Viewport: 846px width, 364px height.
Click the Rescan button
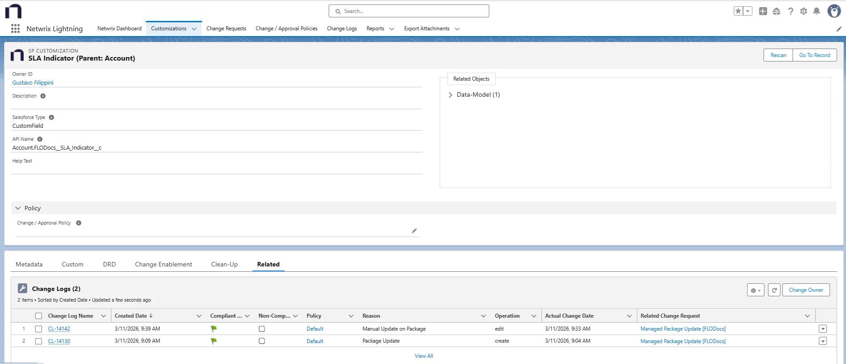[x=778, y=55]
